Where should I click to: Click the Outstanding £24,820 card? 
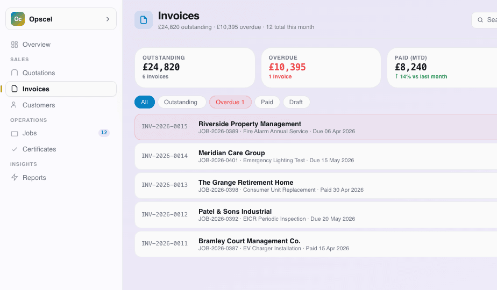coord(195,68)
